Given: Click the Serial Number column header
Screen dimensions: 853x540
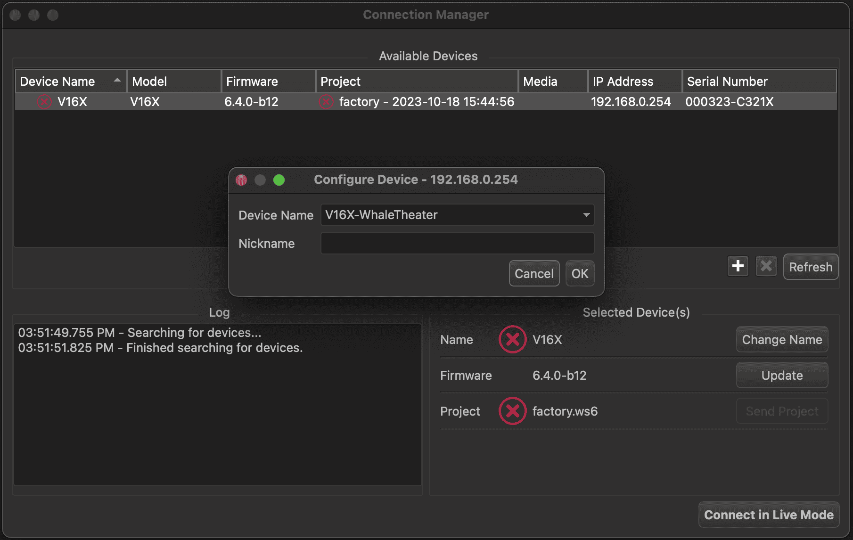Looking at the screenshot, I should click(x=759, y=82).
